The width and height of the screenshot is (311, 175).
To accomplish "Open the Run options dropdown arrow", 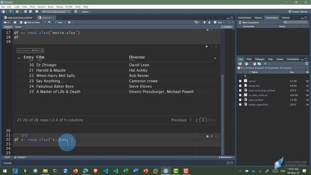I will point(224,22).
